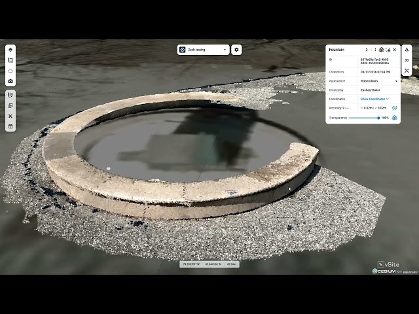Open the Fountain panel more options menu
Image resolution: width=419 pixels, height=314 pixels.
(375, 50)
